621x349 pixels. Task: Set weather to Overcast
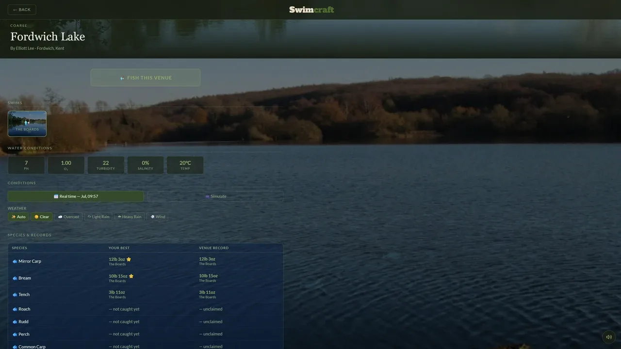click(68, 217)
